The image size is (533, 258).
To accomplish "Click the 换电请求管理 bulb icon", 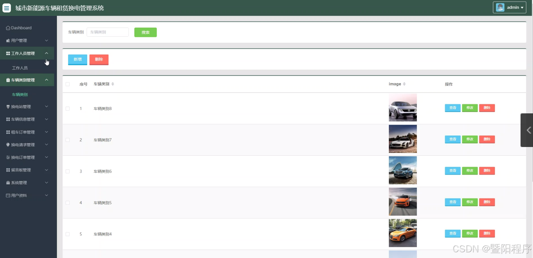I will pos(8,145).
